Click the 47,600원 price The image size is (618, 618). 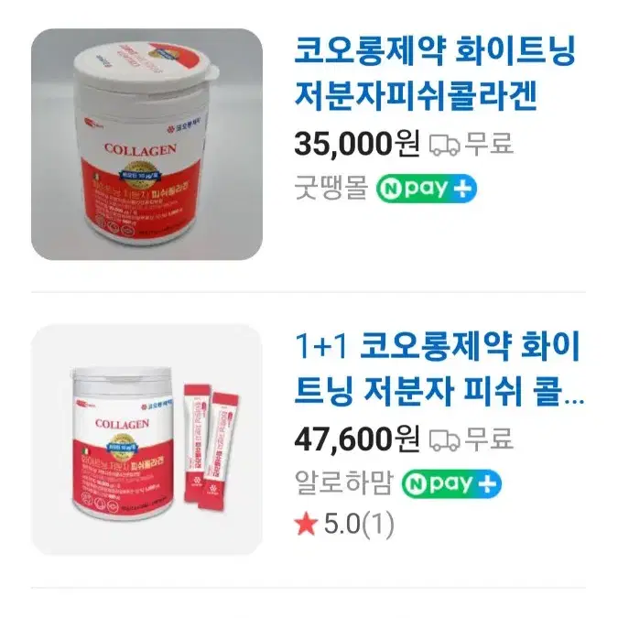coord(357,439)
